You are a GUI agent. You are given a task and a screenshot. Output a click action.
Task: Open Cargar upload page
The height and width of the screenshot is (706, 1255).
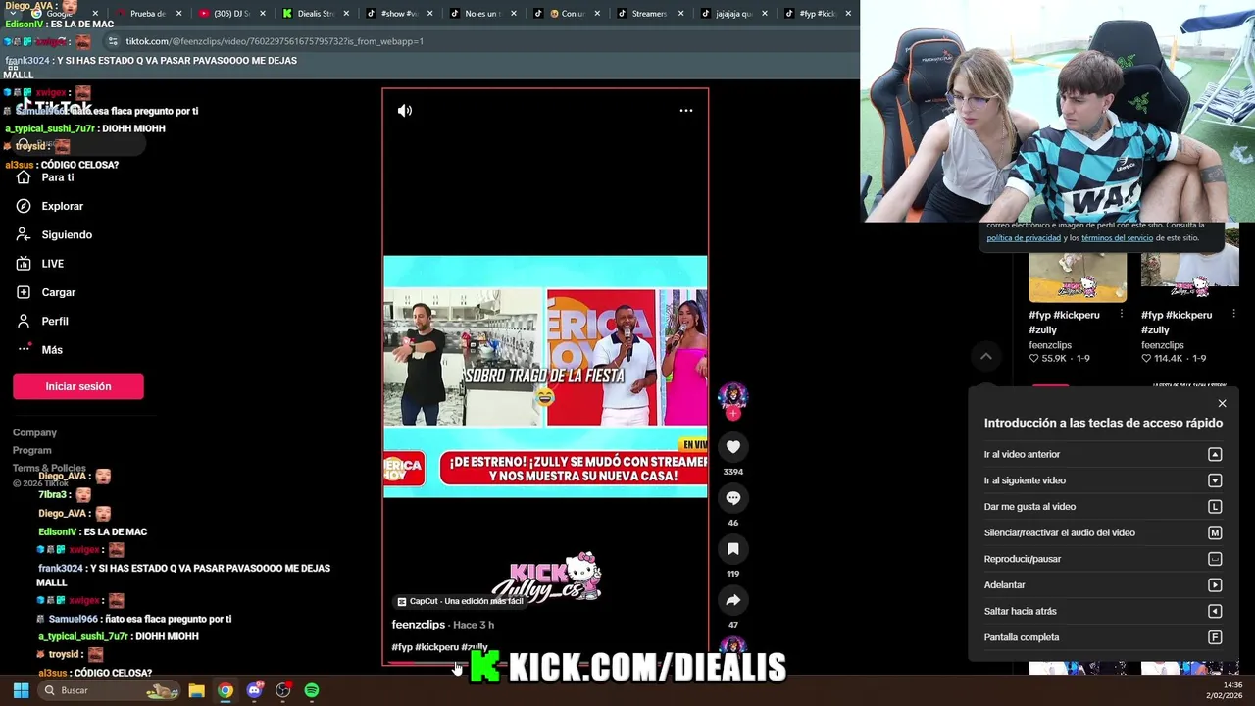coord(46,292)
